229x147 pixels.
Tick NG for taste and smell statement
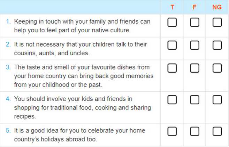(217, 68)
